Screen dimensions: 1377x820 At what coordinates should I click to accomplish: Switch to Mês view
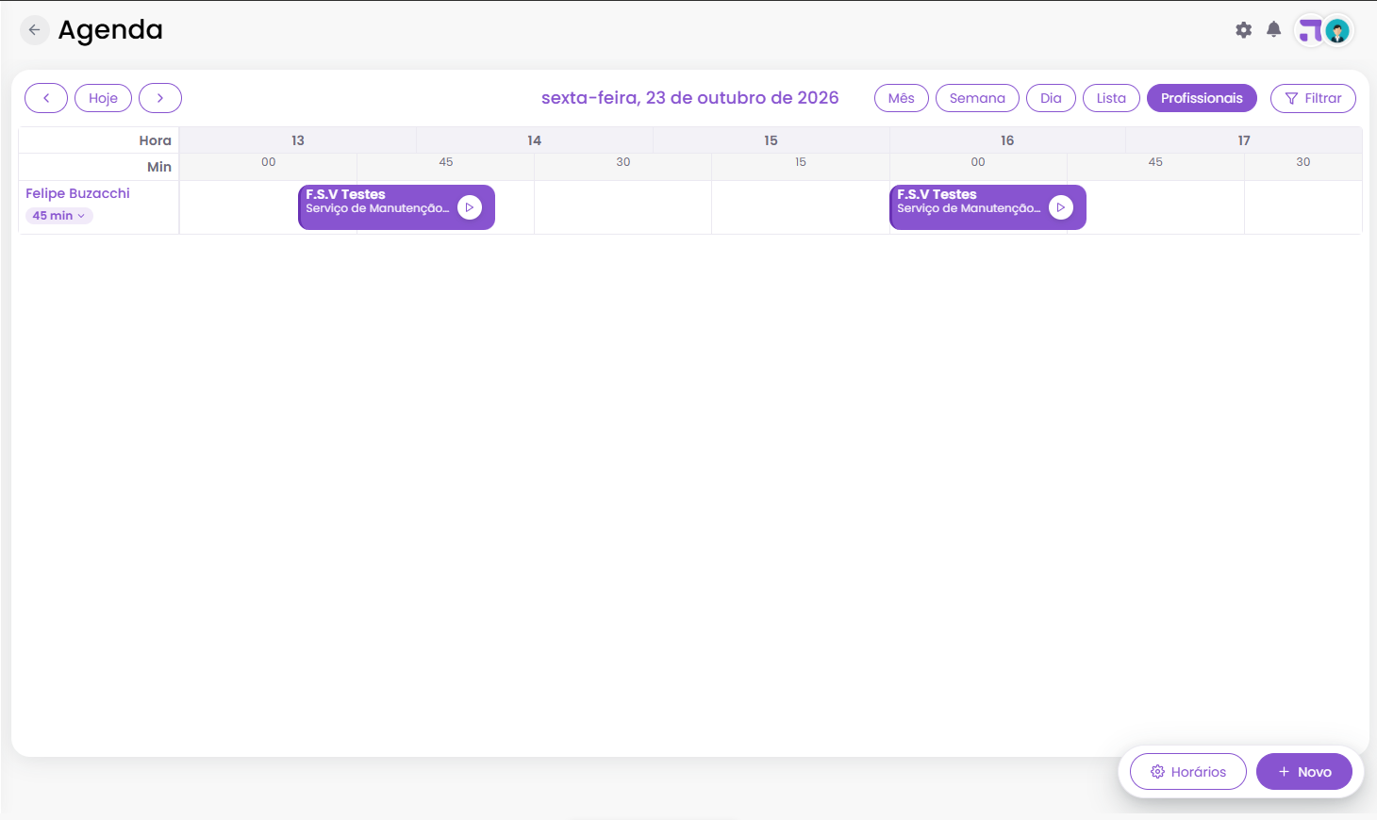pyautogui.click(x=902, y=98)
